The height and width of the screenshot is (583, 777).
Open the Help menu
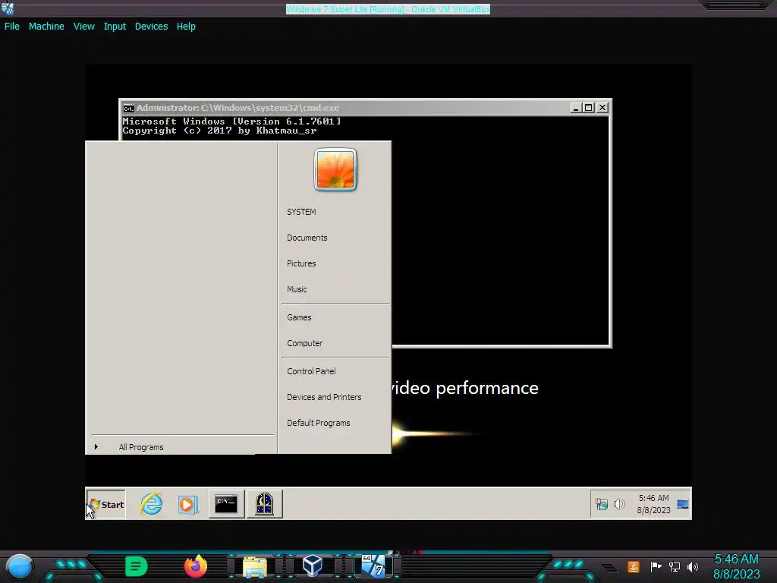(x=186, y=27)
